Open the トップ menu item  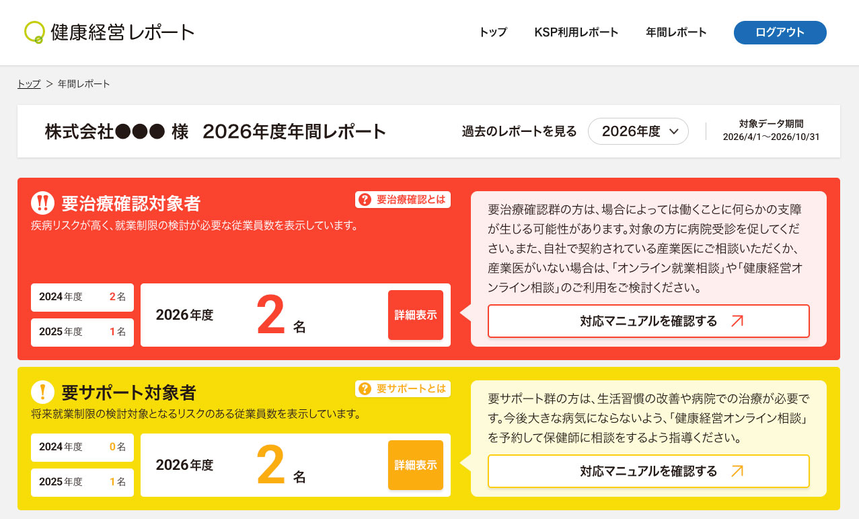(493, 32)
